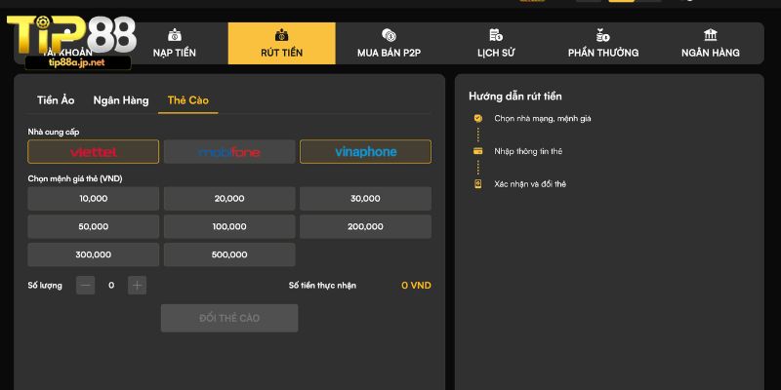This screenshot has width=781, height=390.
Task: Open the Nạp Tiền tab
Action: click(175, 43)
